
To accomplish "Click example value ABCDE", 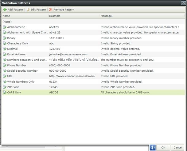I will [54, 92].
